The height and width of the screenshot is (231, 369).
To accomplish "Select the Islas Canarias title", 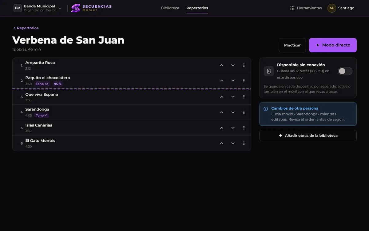I will (x=39, y=125).
